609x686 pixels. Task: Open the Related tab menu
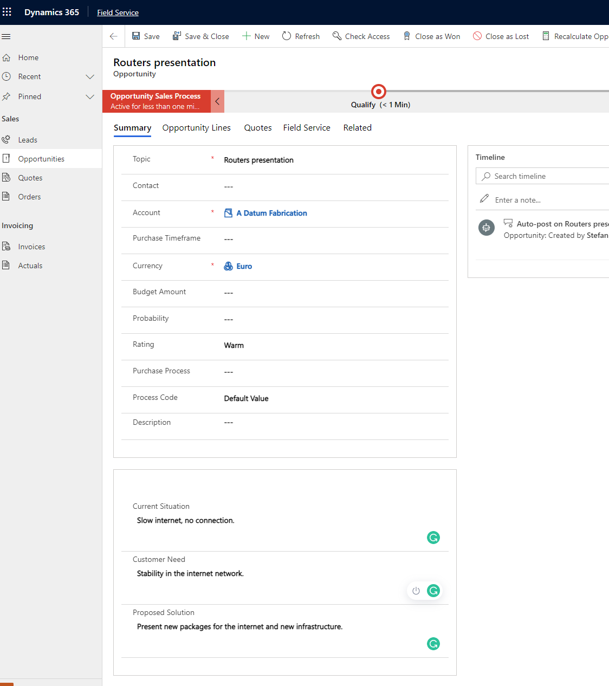click(358, 128)
